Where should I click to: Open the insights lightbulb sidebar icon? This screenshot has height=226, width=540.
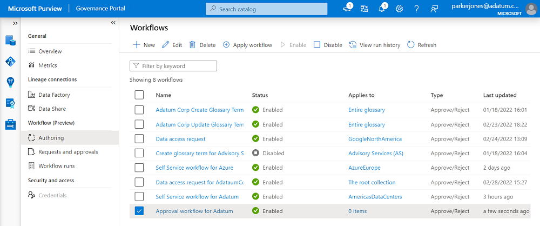click(10, 82)
